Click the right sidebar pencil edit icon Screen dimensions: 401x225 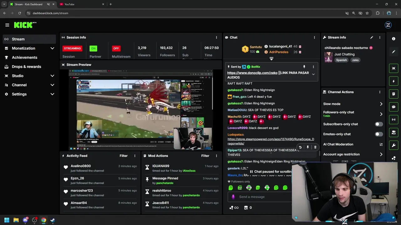(393, 52)
